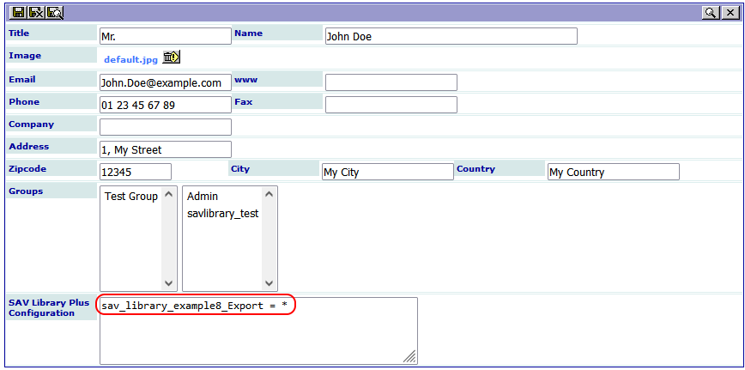Click the empty Fax field

(391, 105)
